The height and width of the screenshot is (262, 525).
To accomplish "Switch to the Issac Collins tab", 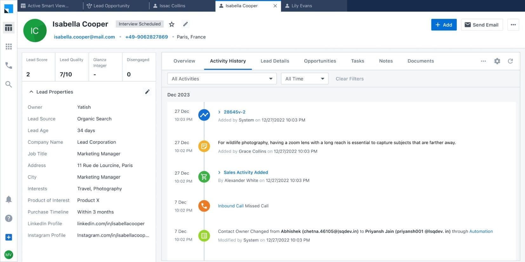I will pos(182,6).
